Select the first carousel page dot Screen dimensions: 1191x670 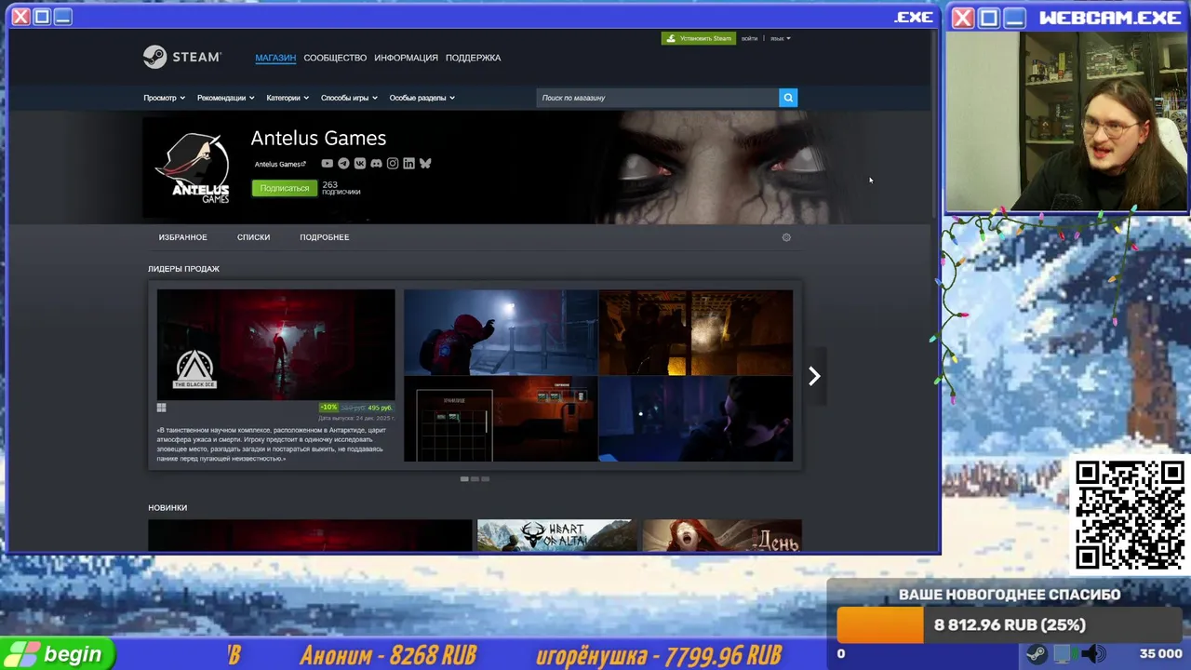[x=464, y=479]
